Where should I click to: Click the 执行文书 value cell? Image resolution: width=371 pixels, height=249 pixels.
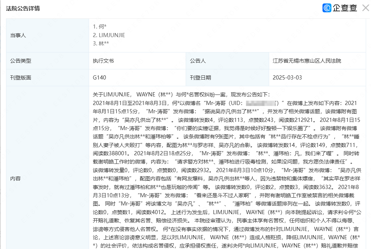pyautogui.click(x=138, y=61)
